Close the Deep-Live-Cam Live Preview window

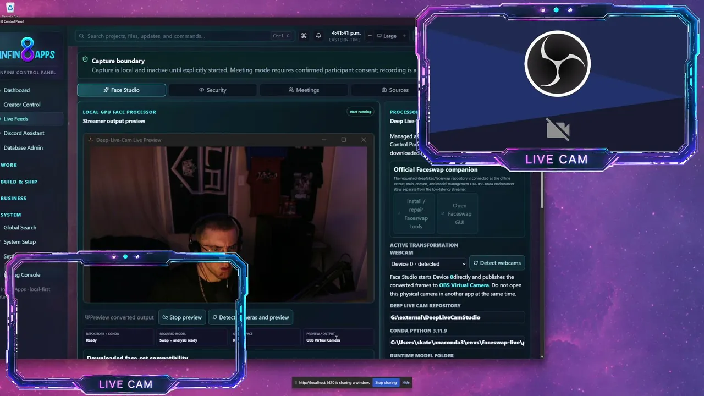(364, 140)
